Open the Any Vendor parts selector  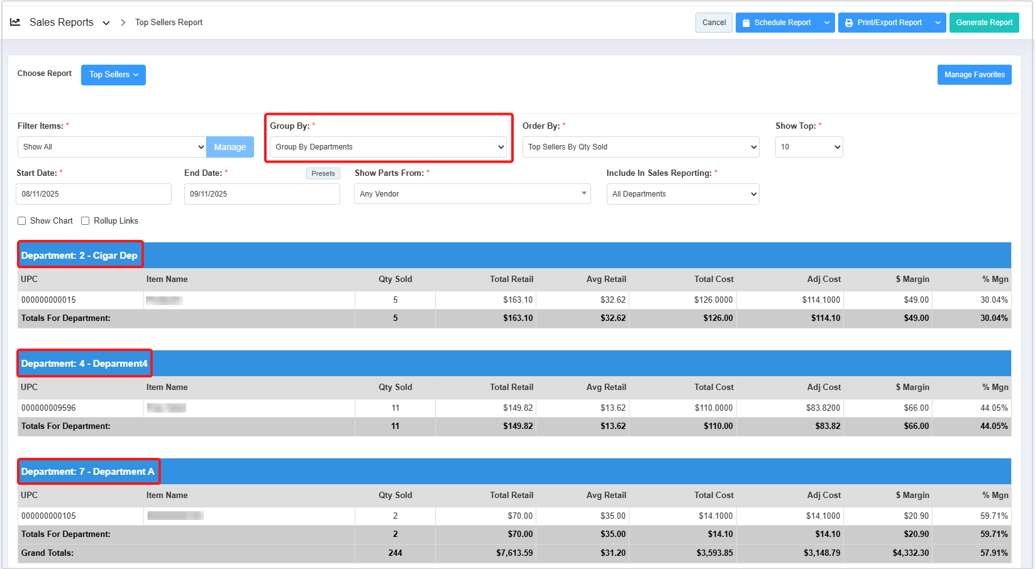[x=472, y=194]
